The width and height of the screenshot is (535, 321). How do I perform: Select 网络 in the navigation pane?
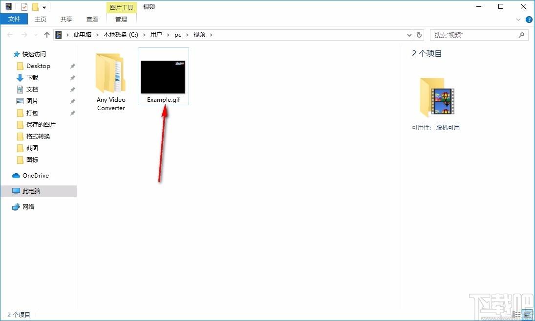point(28,206)
